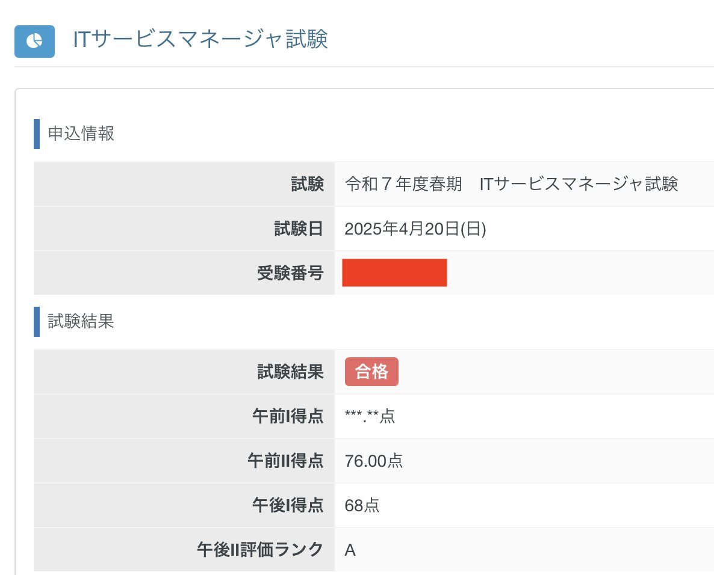Click the red redacted 受験番号 box
Viewport: 714px width, 575px height.
pyautogui.click(x=394, y=272)
